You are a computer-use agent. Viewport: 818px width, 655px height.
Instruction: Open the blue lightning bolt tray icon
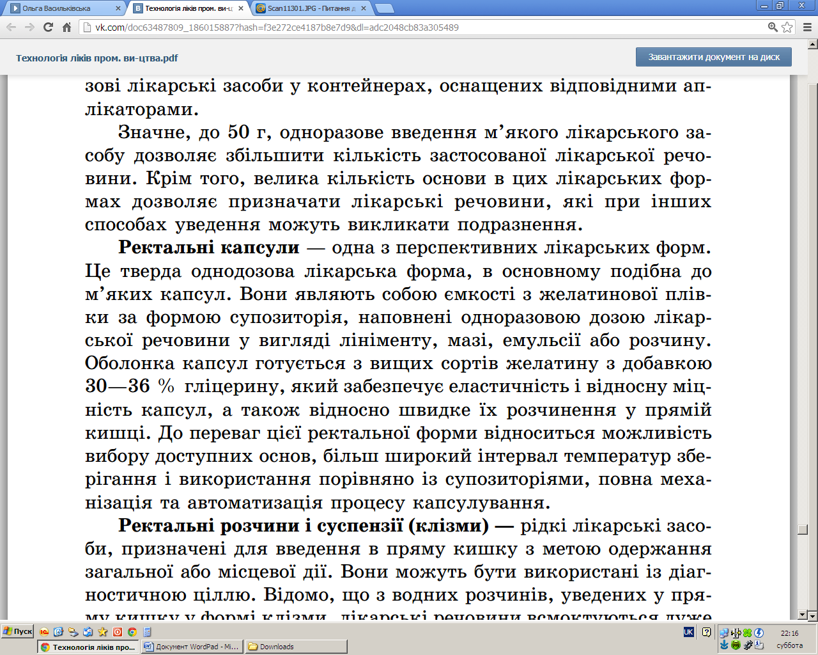tap(759, 633)
